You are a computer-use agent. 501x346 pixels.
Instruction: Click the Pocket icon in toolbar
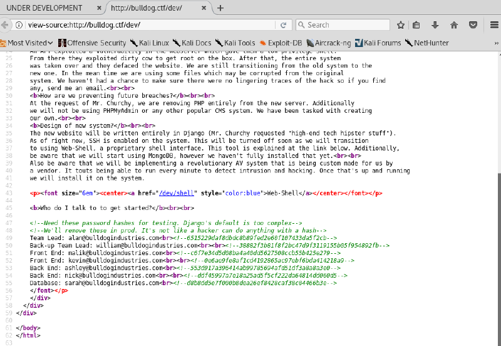click(473, 25)
